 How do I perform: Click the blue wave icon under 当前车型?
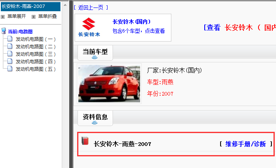(x=95, y=57)
